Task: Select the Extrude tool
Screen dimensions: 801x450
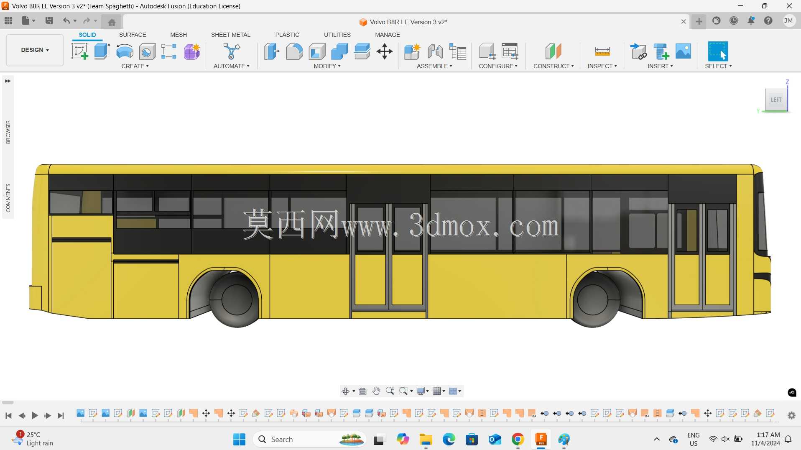Action: point(102,51)
